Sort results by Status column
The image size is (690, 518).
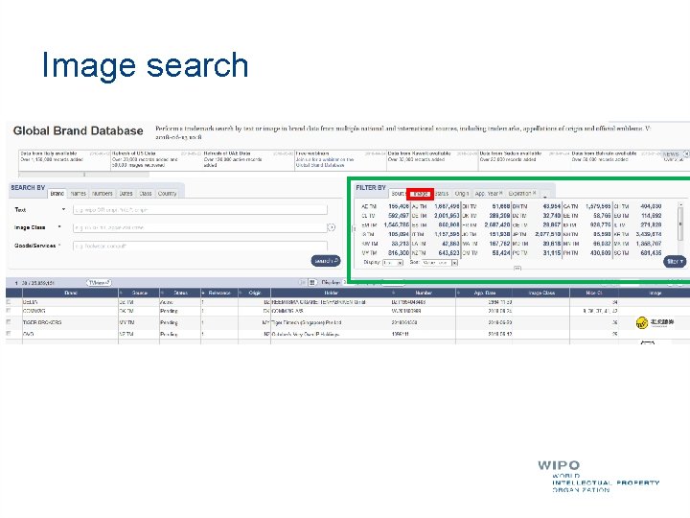click(x=180, y=293)
